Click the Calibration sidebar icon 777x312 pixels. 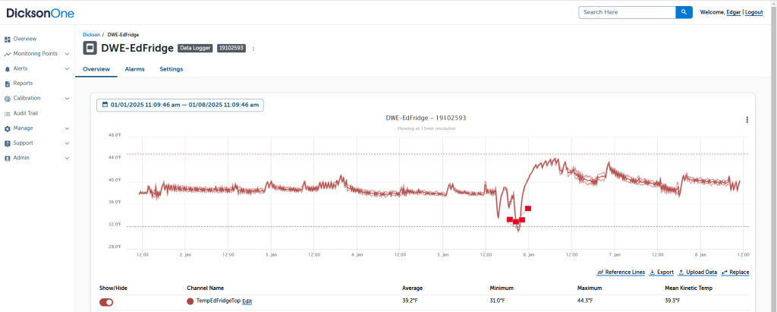click(8, 99)
